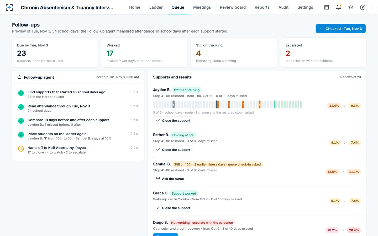This screenshot has height=236, width=378.
Task: Click the orange hand-off icon for Kofi Abernathy-Reyes
Action: (x=21, y=149)
